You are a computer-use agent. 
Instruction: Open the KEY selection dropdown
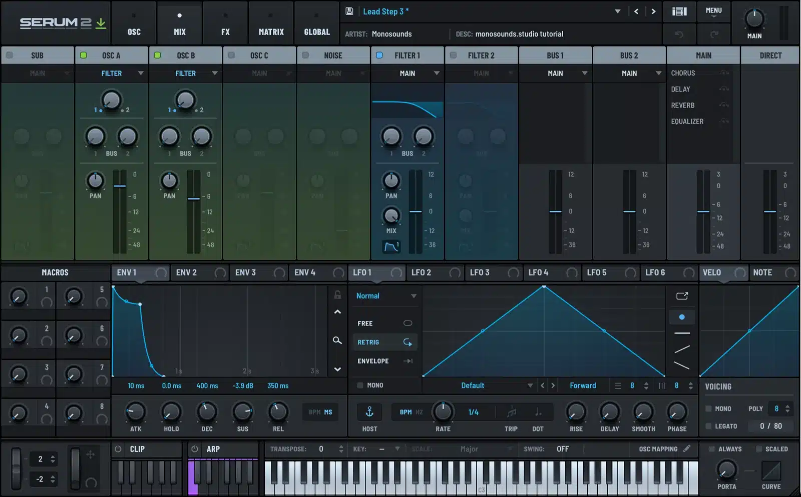[x=389, y=449]
